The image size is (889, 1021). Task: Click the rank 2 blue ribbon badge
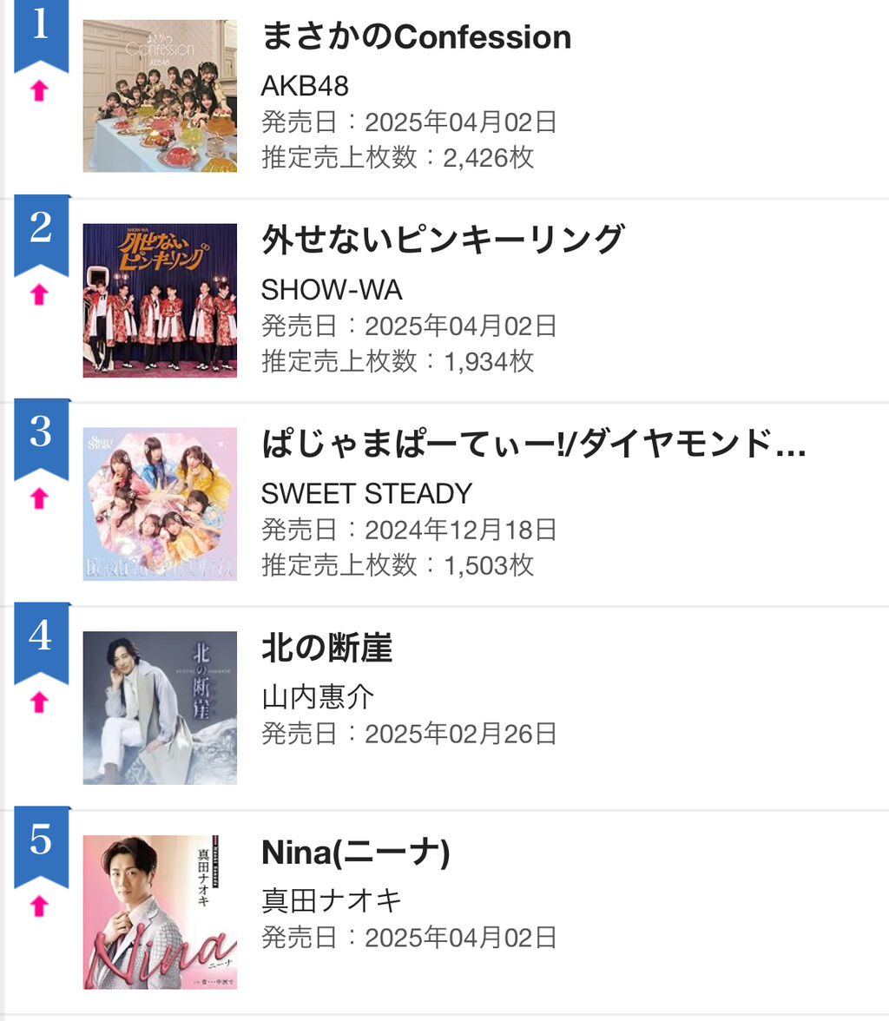tap(41, 235)
